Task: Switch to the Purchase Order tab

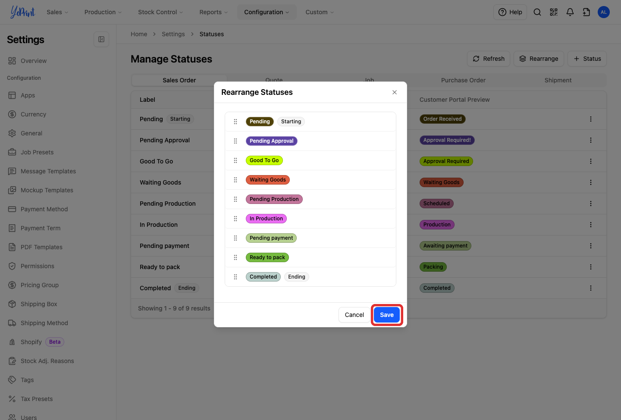Action: tap(463, 80)
